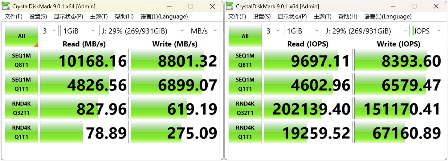Open test count dropdown in left window
Image resolution: width=448 pixels, height=161 pixels.
pyautogui.click(x=49, y=31)
